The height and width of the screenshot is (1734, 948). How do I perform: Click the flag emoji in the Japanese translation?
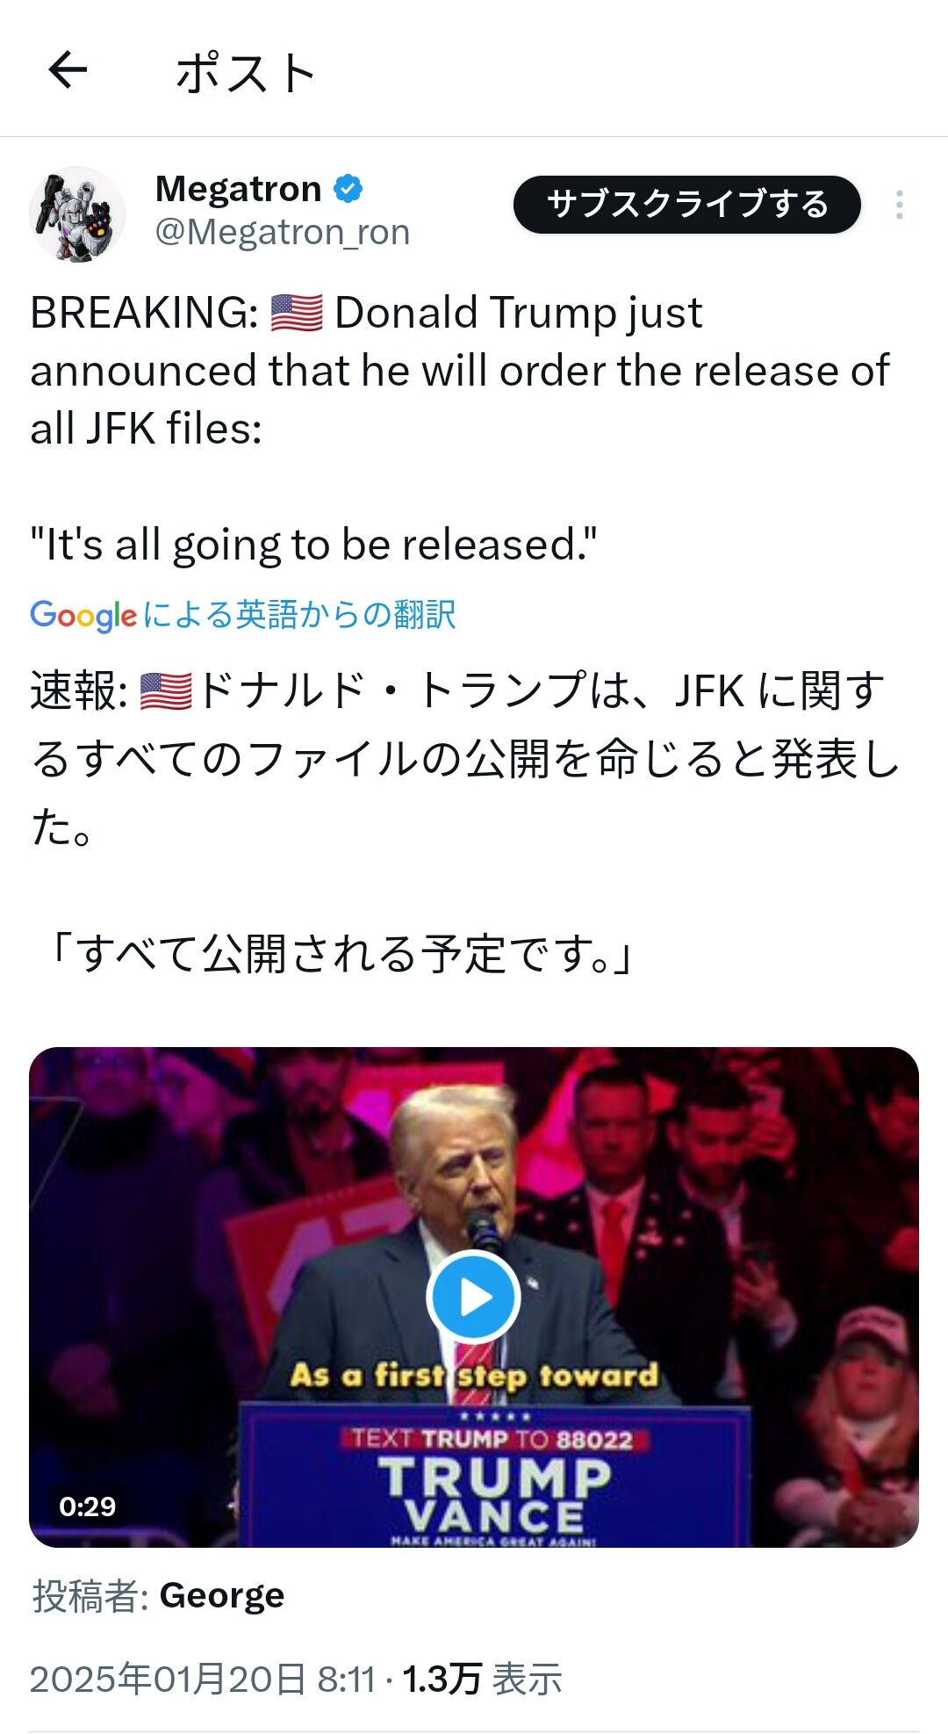[165, 690]
